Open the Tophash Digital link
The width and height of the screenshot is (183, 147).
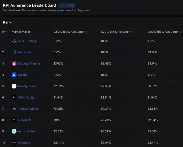pyautogui.click(x=28, y=109)
